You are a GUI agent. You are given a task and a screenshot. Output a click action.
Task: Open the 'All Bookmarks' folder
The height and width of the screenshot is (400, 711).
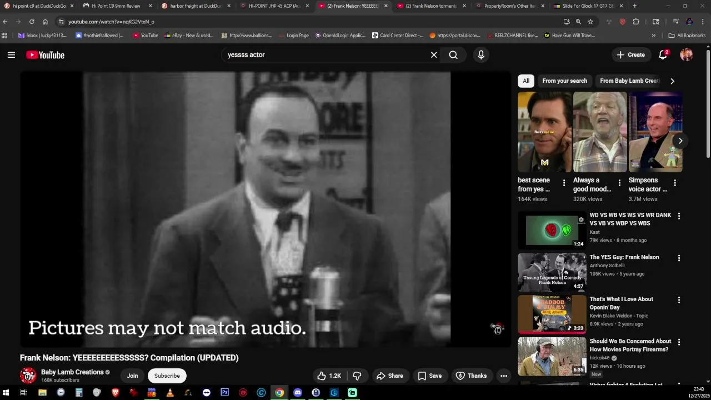(687, 36)
